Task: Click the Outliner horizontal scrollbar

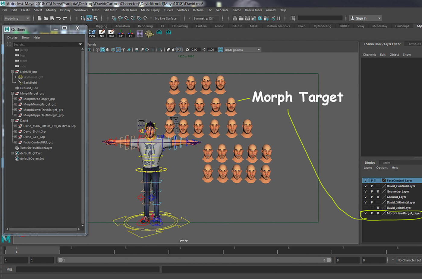Action: click(x=43, y=229)
